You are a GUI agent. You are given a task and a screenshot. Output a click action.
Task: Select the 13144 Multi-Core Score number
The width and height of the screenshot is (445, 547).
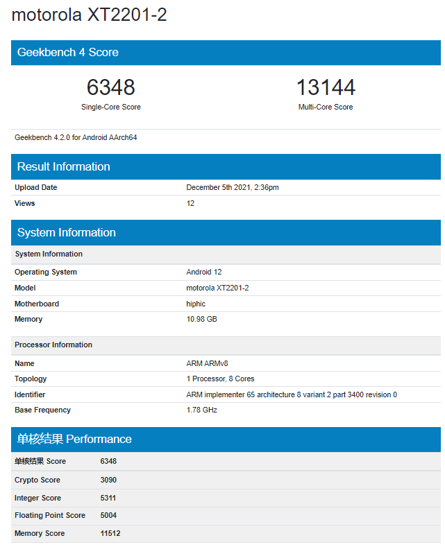pos(326,87)
